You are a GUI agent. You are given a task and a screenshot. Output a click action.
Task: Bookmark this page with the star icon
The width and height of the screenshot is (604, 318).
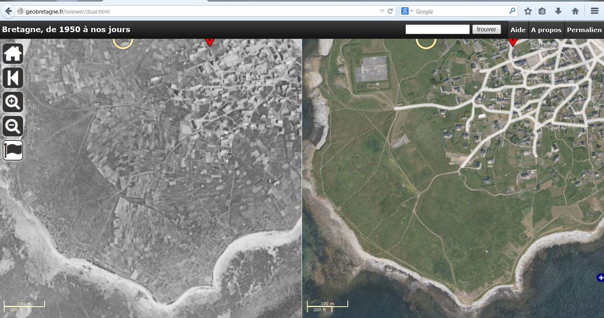tap(528, 11)
